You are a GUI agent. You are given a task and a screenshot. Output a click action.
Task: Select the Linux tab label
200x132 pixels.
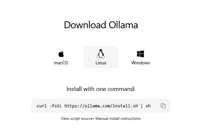[101, 63]
